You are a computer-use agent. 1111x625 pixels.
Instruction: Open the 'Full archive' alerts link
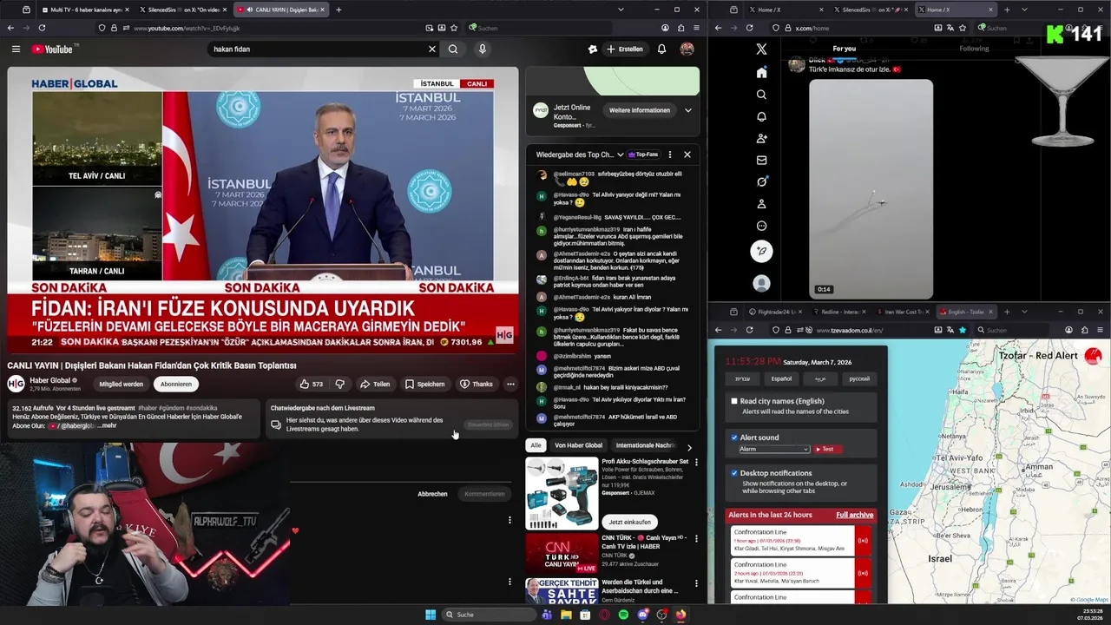854,515
